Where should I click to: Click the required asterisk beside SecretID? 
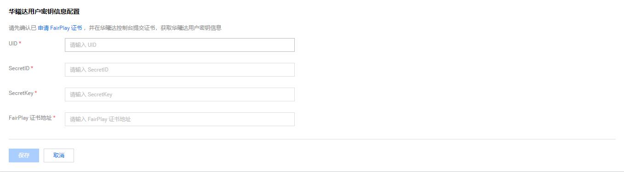pos(32,68)
